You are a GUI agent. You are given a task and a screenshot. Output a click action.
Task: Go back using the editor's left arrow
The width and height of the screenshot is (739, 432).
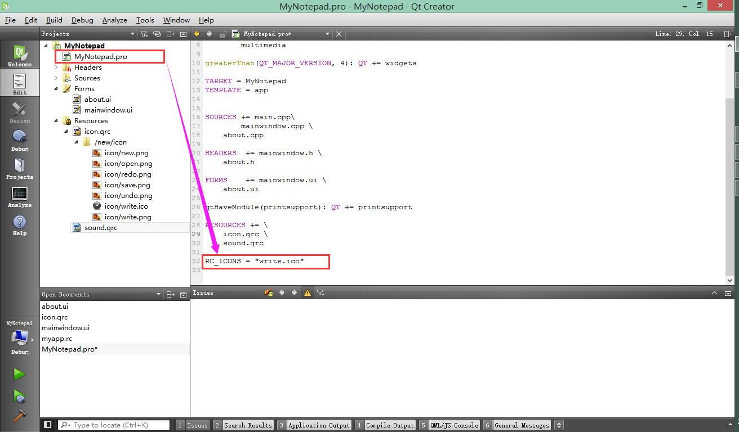[x=197, y=34]
